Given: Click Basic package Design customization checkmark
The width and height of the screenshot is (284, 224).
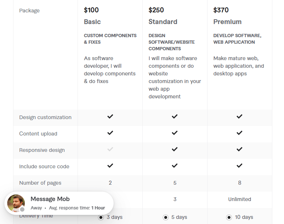Looking at the screenshot, I should pos(110,117).
